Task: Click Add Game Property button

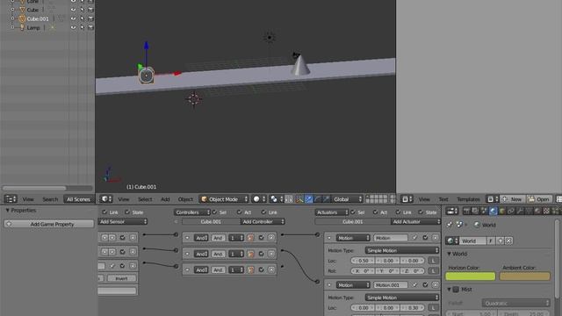Action: (x=49, y=224)
